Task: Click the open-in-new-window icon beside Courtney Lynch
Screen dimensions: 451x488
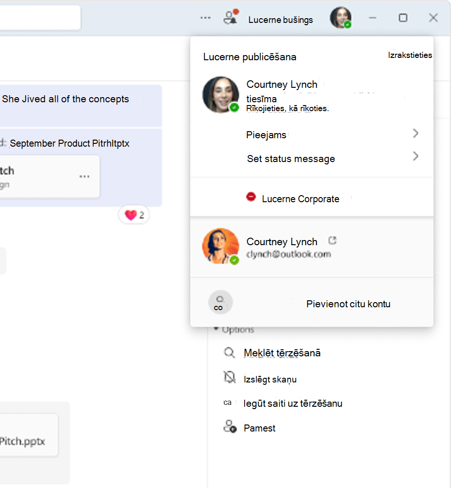Action: tap(332, 240)
